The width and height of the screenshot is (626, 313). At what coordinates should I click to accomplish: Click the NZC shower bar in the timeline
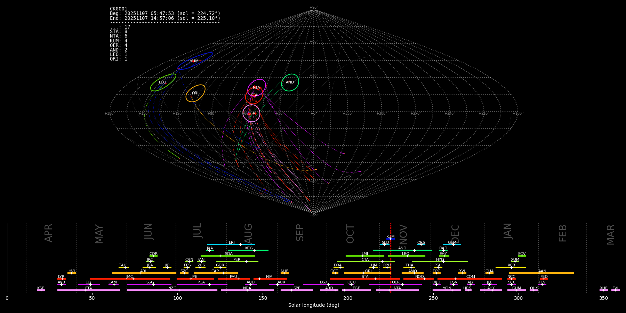pos(172,290)
